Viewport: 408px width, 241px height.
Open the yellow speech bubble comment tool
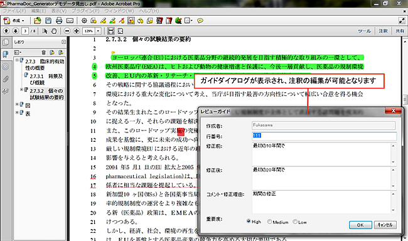tap(200, 21)
